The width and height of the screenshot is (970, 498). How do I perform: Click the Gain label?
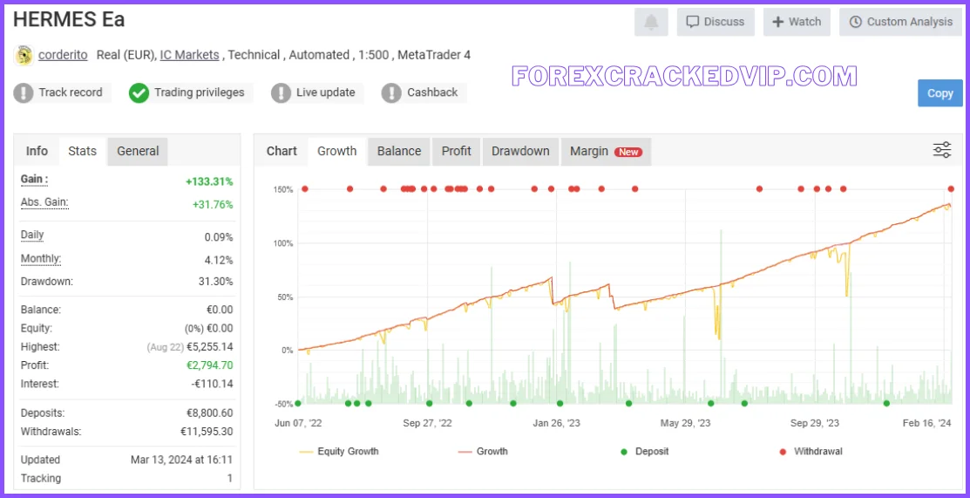tap(34, 180)
